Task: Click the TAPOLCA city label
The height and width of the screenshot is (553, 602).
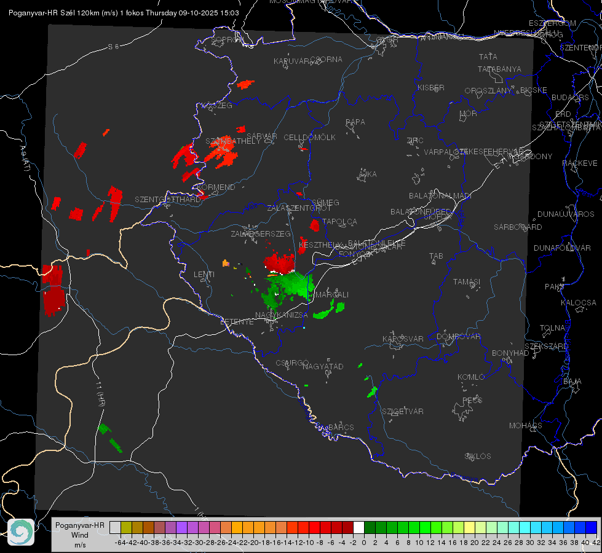Action: point(339,221)
